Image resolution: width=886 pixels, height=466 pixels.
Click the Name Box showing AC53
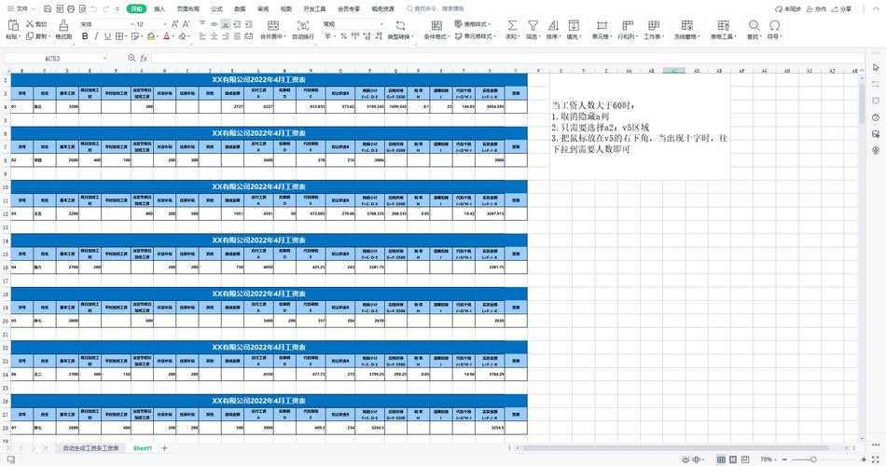tap(52, 58)
